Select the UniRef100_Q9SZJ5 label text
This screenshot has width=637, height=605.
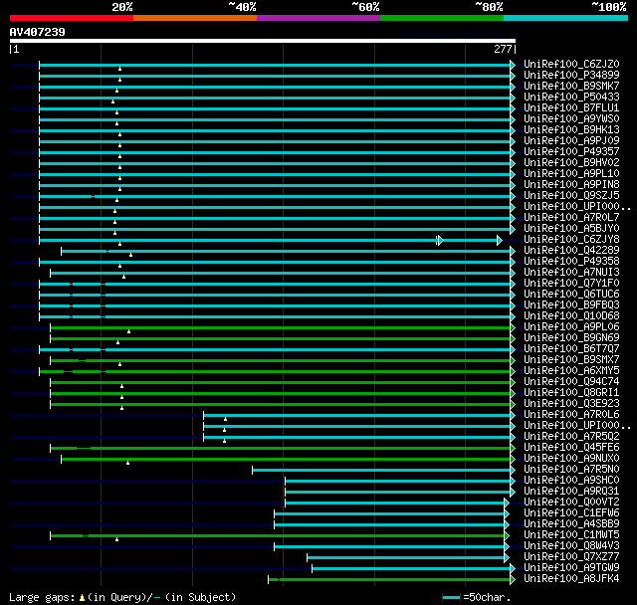click(571, 196)
